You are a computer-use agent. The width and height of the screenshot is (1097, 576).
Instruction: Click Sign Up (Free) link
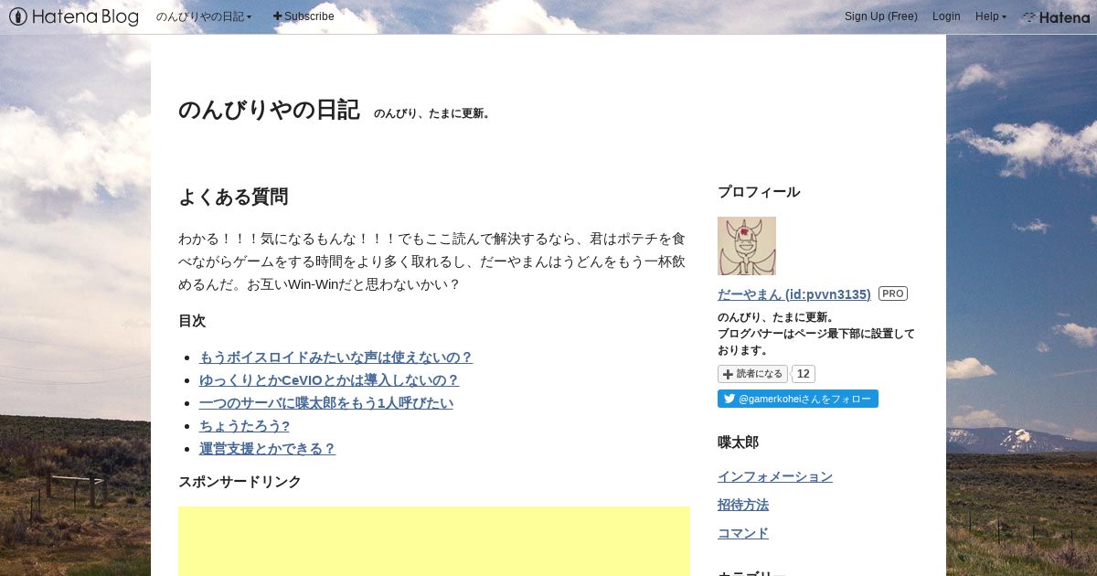point(880,16)
